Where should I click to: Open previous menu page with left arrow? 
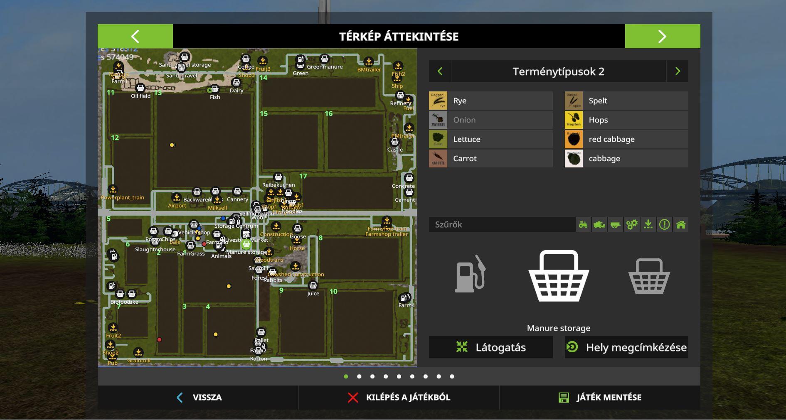pyautogui.click(x=135, y=37)
